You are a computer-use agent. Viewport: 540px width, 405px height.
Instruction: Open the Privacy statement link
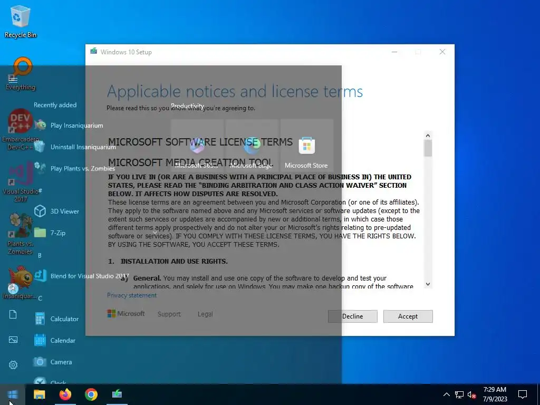pyautogui.click(x=131, y=295)
